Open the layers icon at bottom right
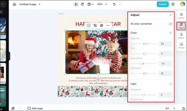This screenshot has height=111, width=187. 184,108
